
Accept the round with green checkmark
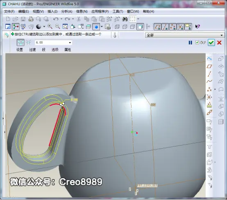[x=211, y=43]
